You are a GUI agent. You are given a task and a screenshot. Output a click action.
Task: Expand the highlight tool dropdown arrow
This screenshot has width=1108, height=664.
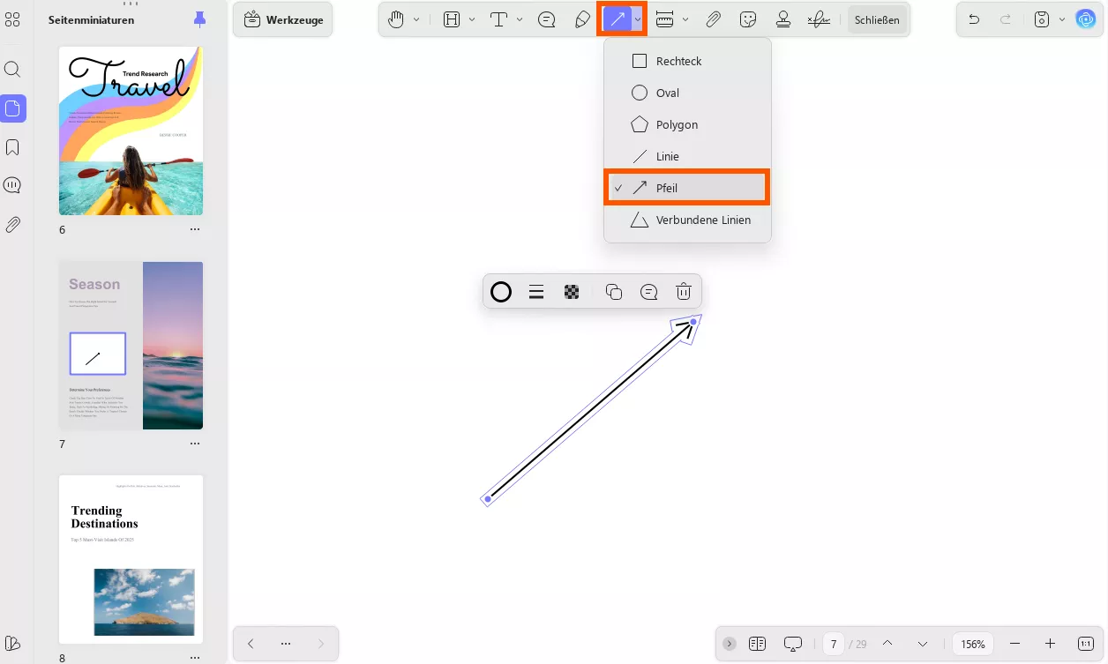coord(472,19)
